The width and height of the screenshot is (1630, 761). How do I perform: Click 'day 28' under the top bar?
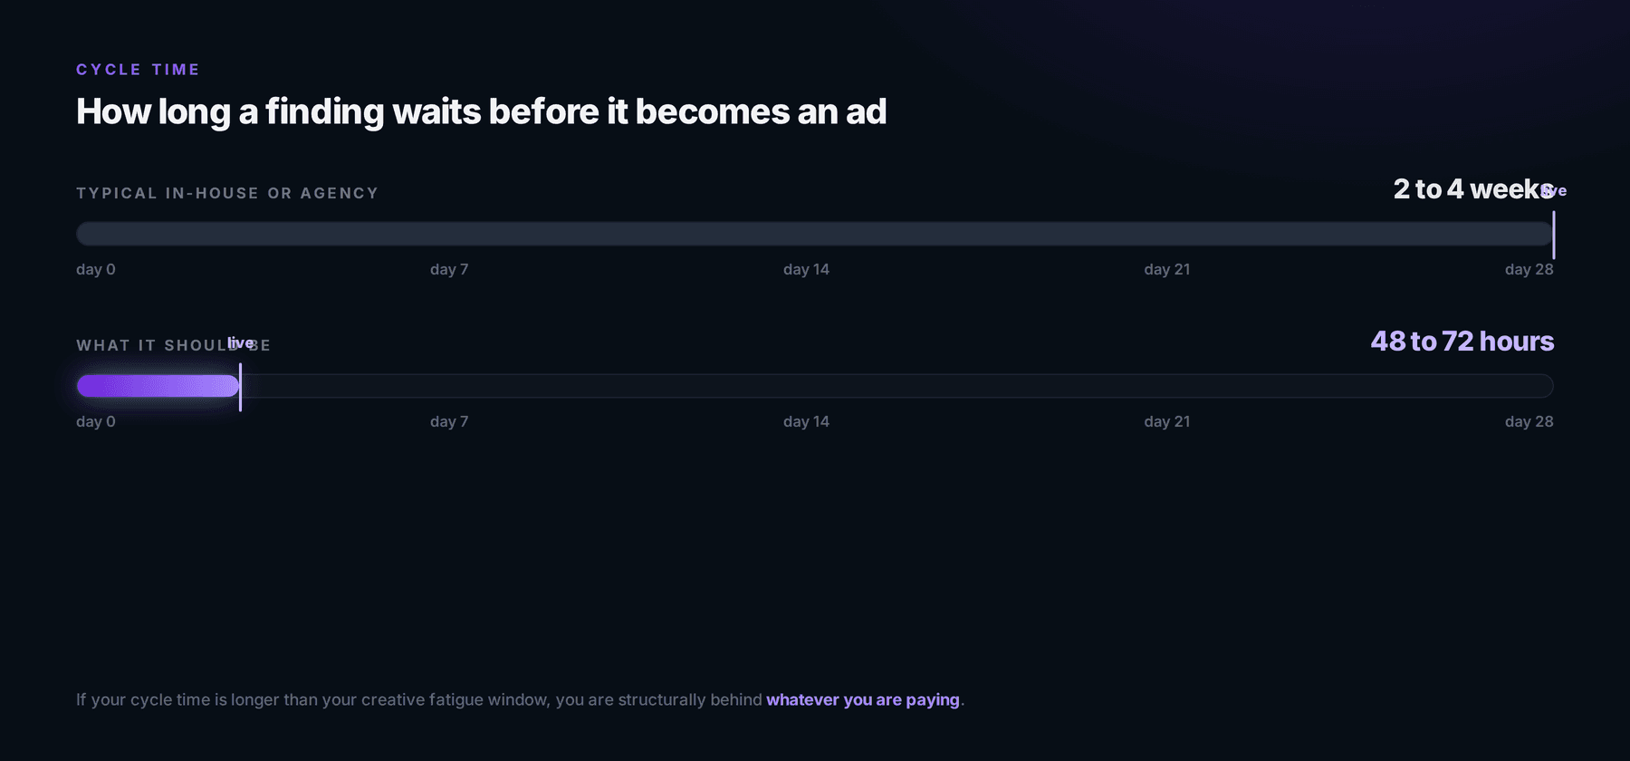pos(1529,269)
